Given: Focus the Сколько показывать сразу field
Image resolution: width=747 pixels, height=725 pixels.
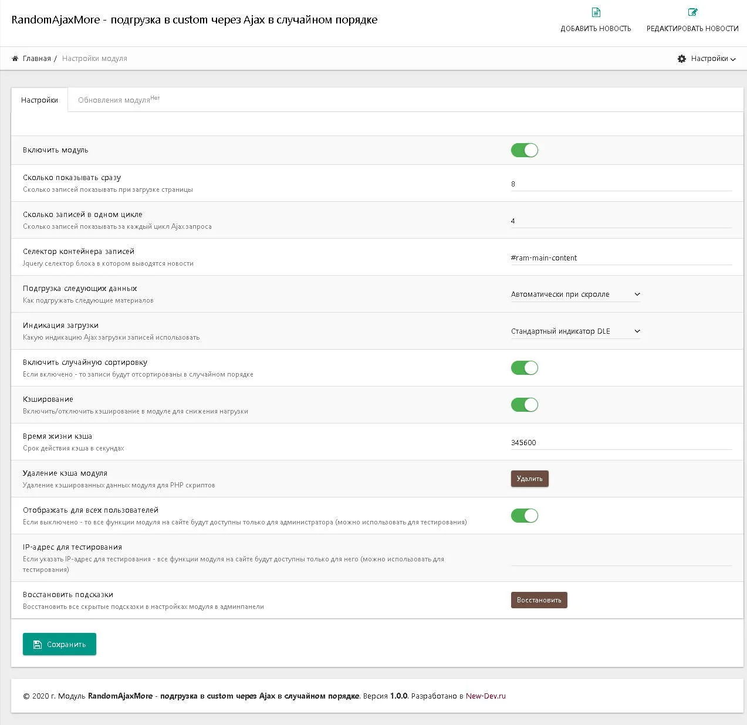Looking at the screenshot, I should pyautogui.click(x=621, y=184).
